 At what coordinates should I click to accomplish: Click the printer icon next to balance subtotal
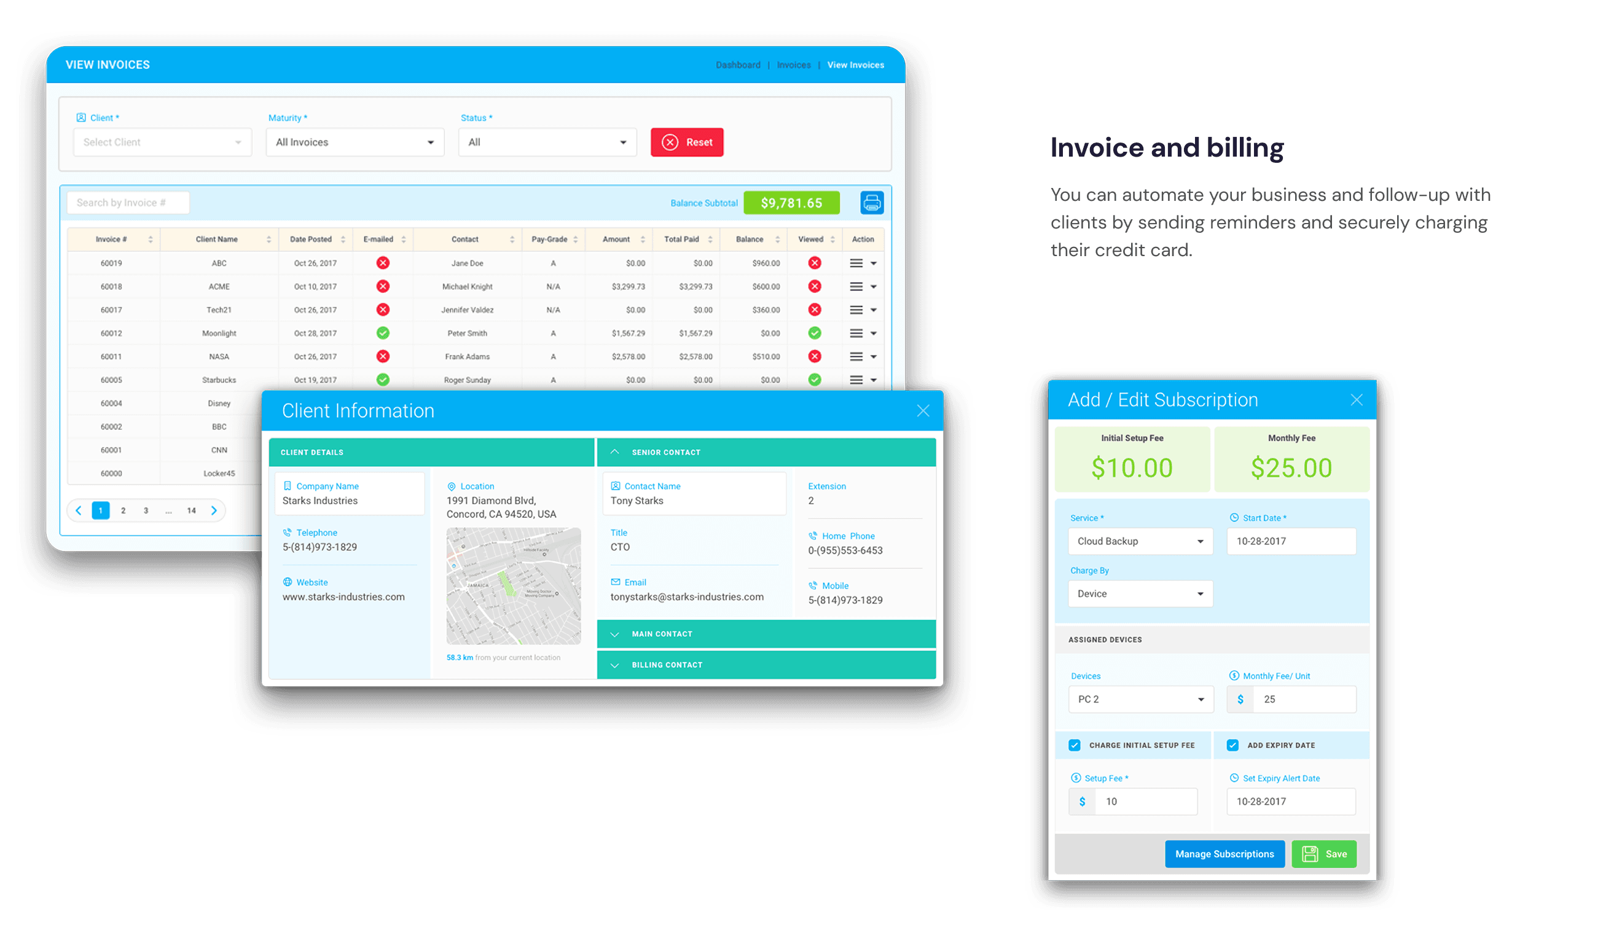pos(872,203)
